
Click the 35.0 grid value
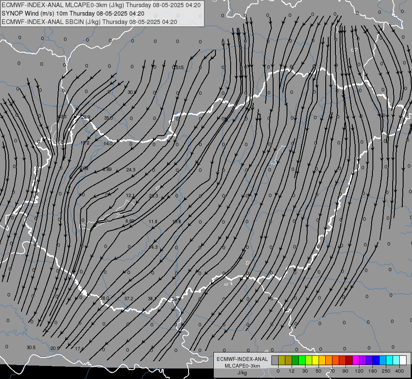pyautogui.click(x=108, y=118)
